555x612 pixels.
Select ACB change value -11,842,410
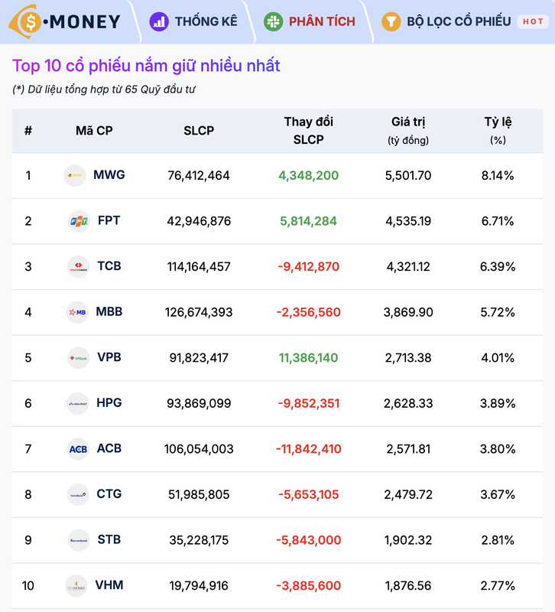[309, 449]
